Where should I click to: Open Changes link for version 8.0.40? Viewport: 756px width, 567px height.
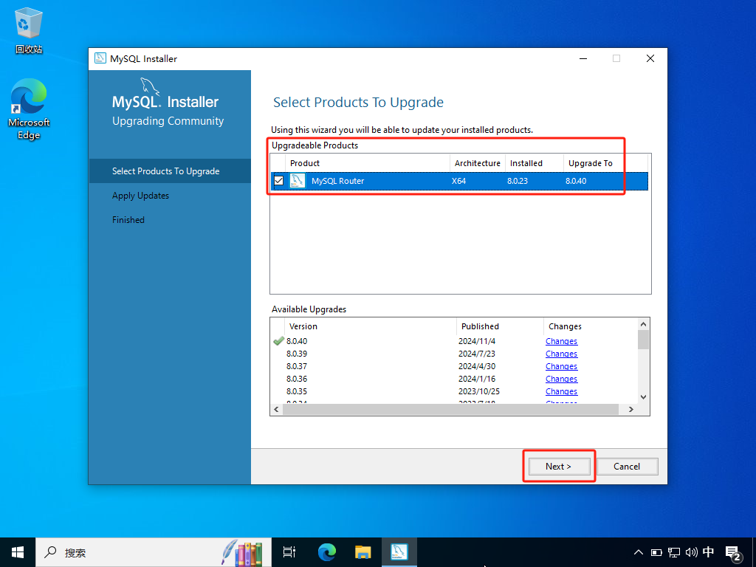coord(561,341)
